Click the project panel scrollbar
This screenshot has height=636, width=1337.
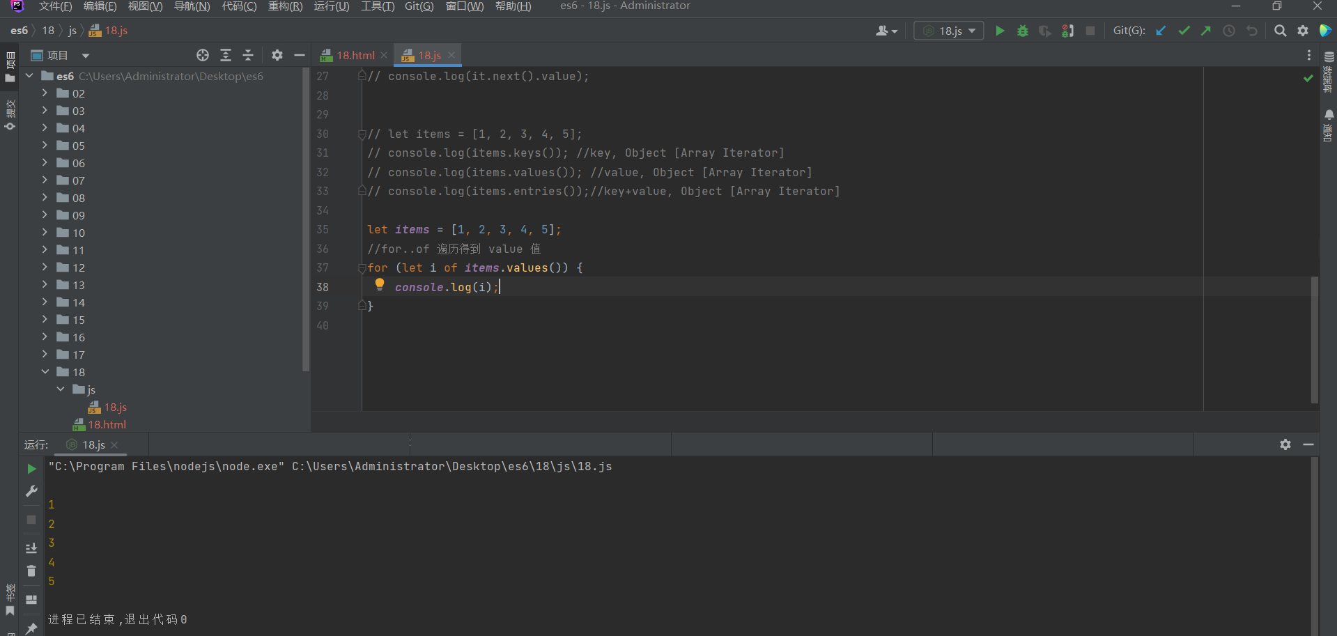pos(305,219)
